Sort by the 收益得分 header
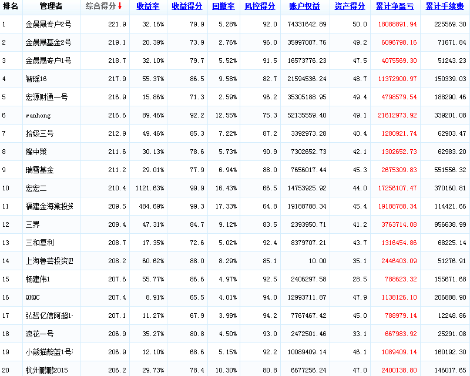The width and height of the screenshot is (470, 376). pos(187,6)
